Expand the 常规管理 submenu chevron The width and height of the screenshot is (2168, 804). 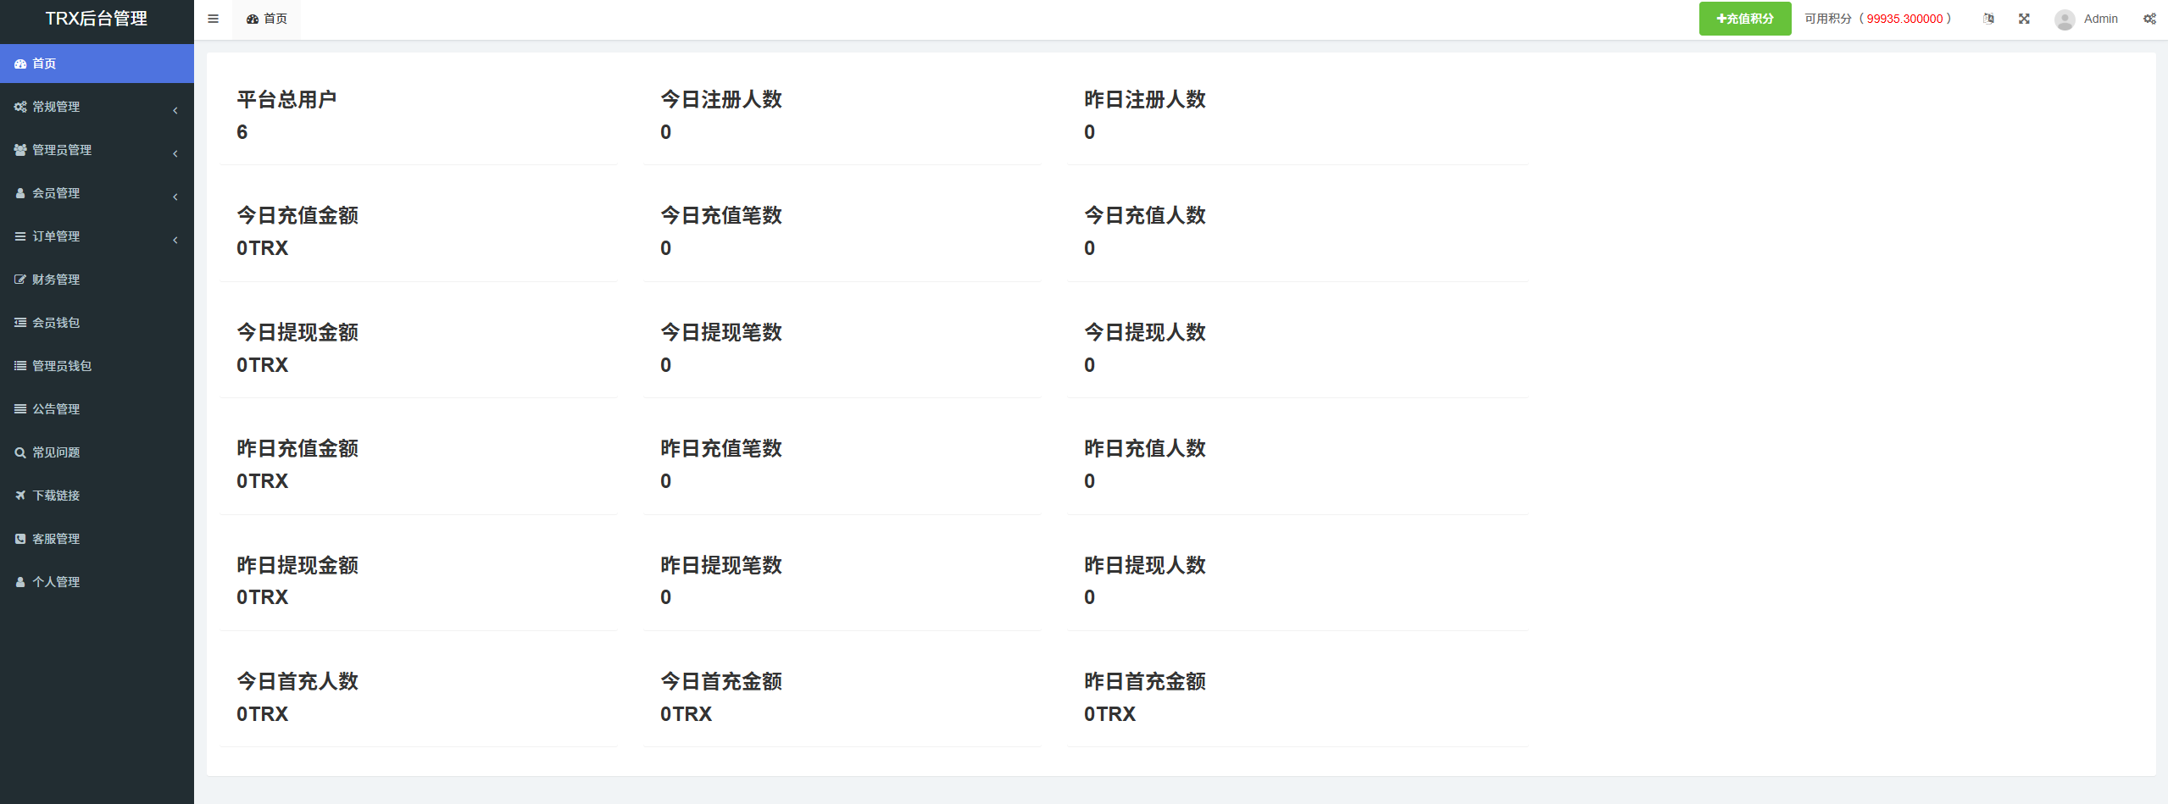click(x=175, y=110)
